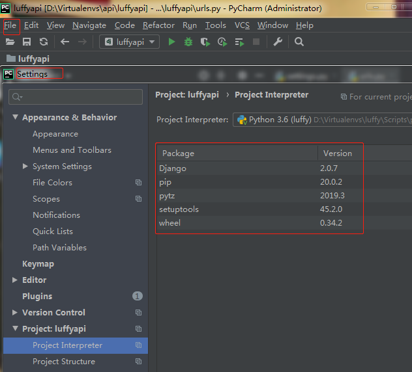Open the luffyapi run configuration dropdown
Screen dimensions: 412x372
129,42
